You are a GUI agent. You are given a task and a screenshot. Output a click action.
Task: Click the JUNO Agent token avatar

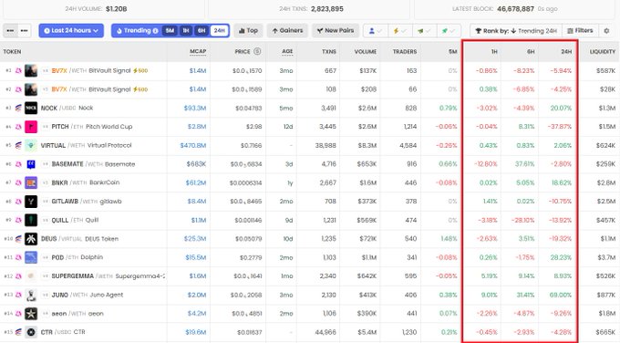[x=31, y=295]
